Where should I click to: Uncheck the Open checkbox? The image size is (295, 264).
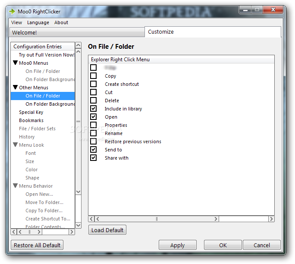pos(93,116)
